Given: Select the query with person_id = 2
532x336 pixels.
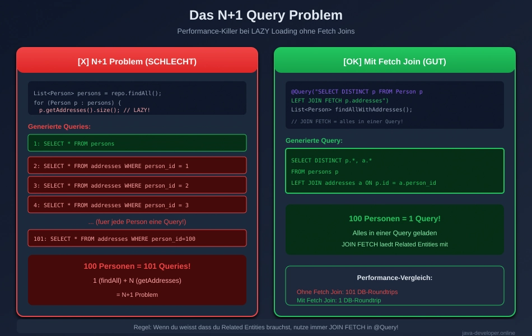Looking at the screenshot, I should [137, 185].
